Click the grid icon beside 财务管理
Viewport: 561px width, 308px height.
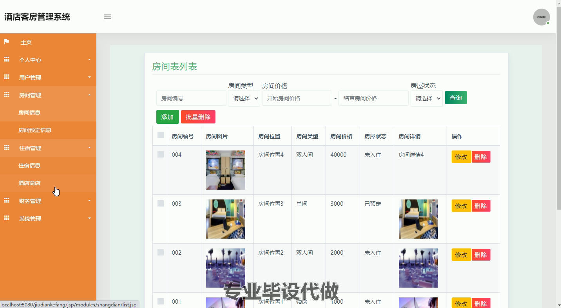pyautogui.click(x=7, y=201)
